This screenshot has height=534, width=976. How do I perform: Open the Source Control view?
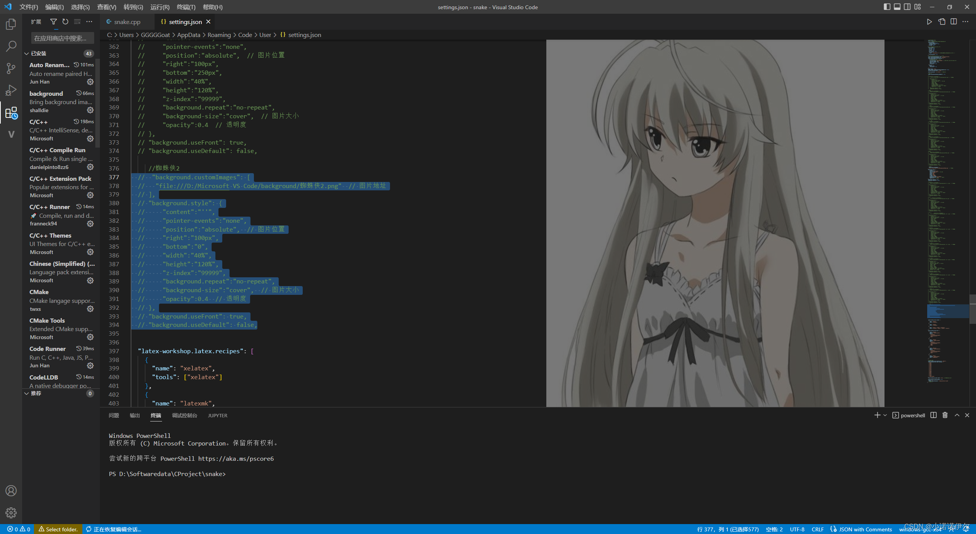11,68
